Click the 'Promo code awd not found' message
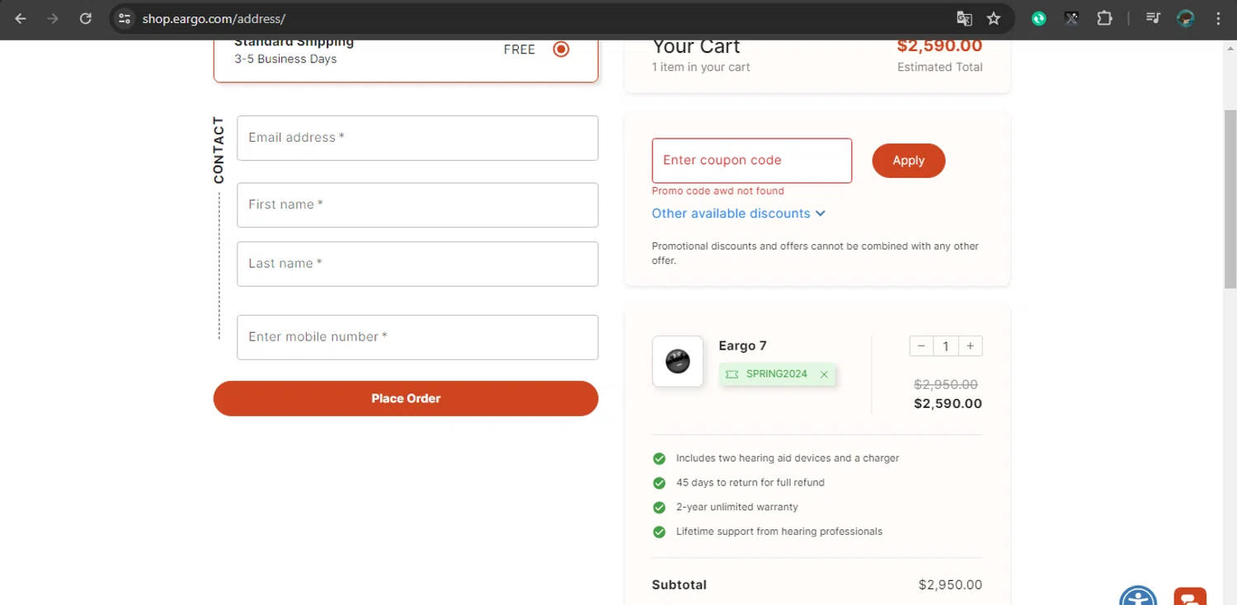 tap(717, 191)
